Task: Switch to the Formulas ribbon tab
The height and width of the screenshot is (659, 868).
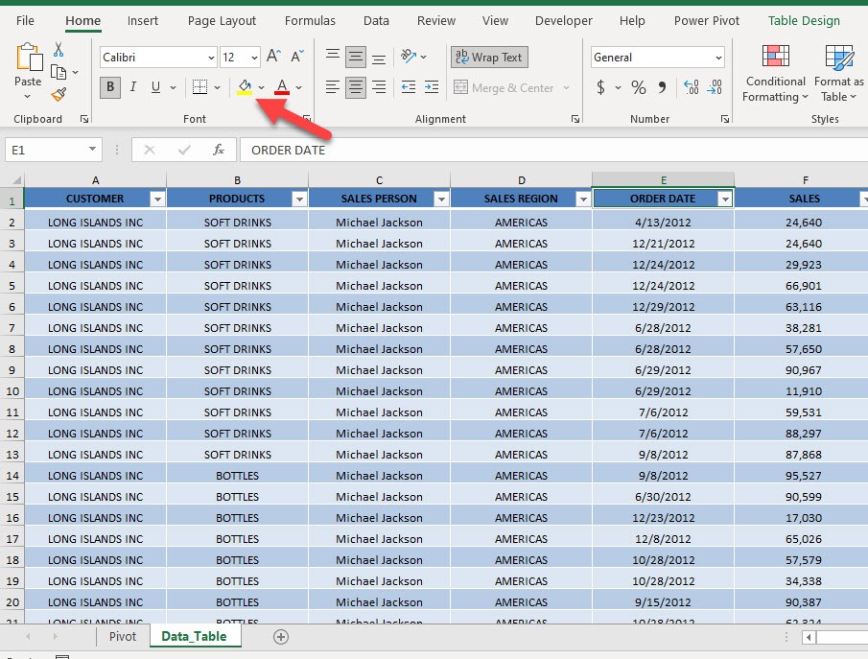Action: pos(310,20)
